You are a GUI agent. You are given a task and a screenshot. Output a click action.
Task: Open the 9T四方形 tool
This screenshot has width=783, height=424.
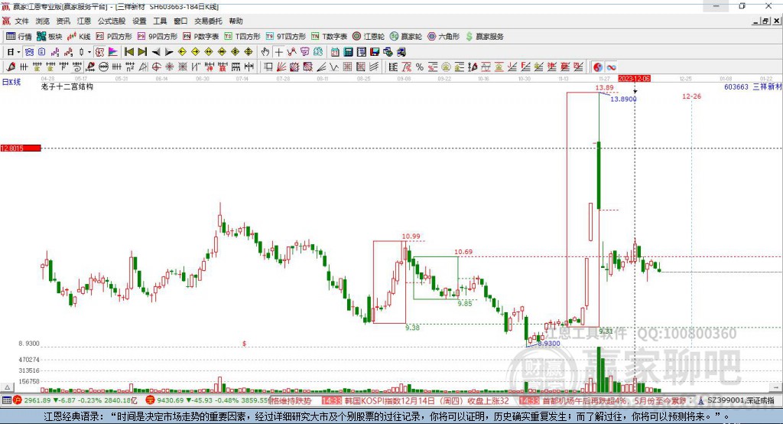286,37
